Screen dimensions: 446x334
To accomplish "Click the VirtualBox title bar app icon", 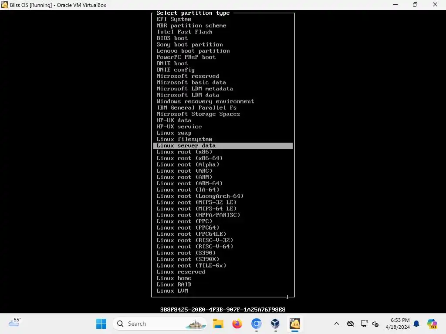I will click(x=4, y=5).
